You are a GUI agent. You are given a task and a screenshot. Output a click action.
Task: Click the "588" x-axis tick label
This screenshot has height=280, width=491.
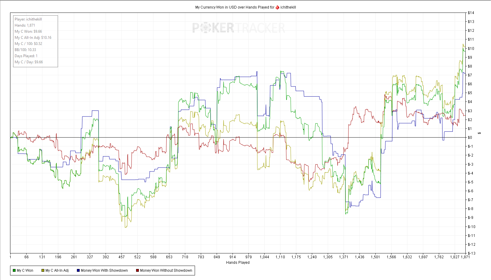point(153,257)
